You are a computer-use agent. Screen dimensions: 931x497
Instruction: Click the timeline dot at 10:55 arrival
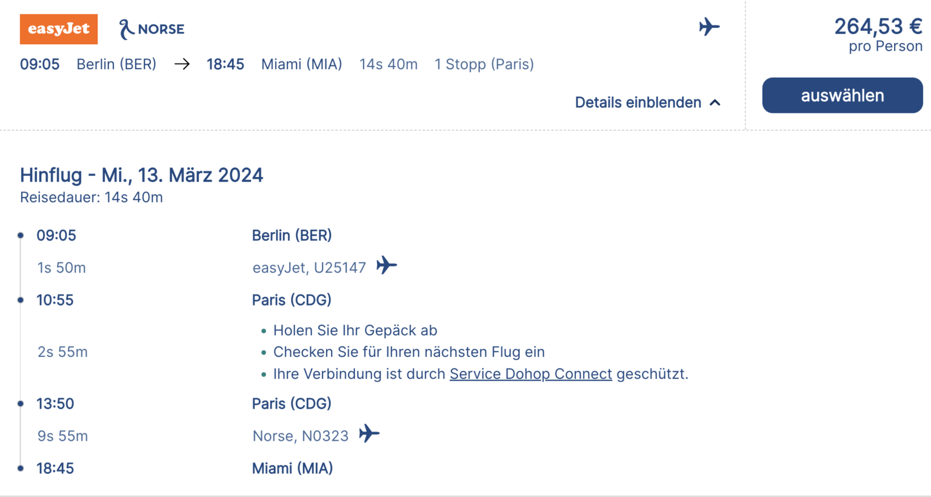tap(21, 300)
